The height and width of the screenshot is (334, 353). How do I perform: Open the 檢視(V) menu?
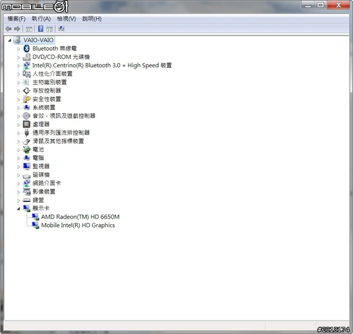pyautogui.click(x=66, y=19)
